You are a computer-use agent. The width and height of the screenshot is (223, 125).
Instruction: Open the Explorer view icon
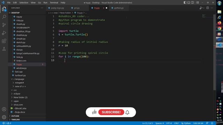pos(4,9)
